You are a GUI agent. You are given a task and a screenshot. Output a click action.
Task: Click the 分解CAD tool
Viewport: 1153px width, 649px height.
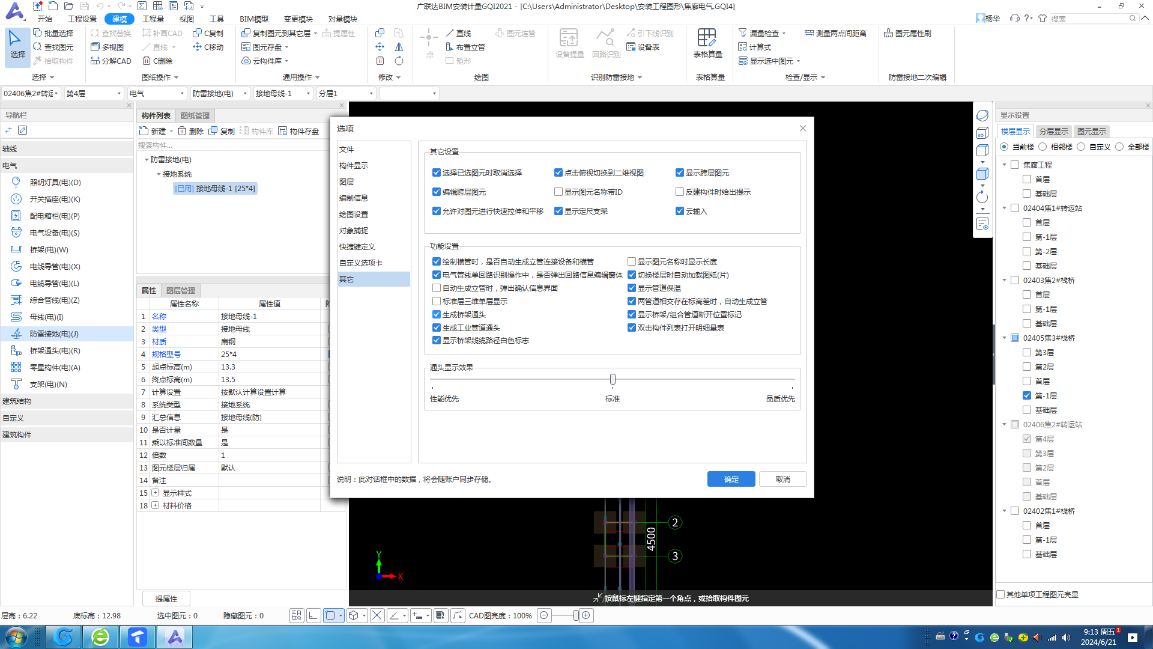click(x=111, y=61)
